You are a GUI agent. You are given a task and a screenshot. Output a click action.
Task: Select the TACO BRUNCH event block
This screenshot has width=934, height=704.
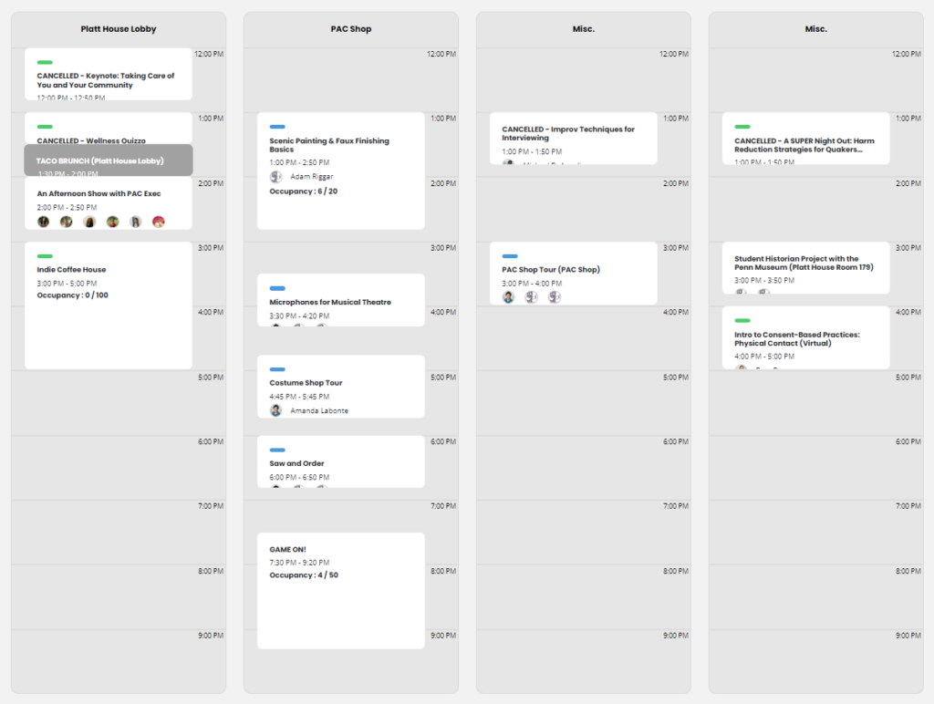(109, 160)
